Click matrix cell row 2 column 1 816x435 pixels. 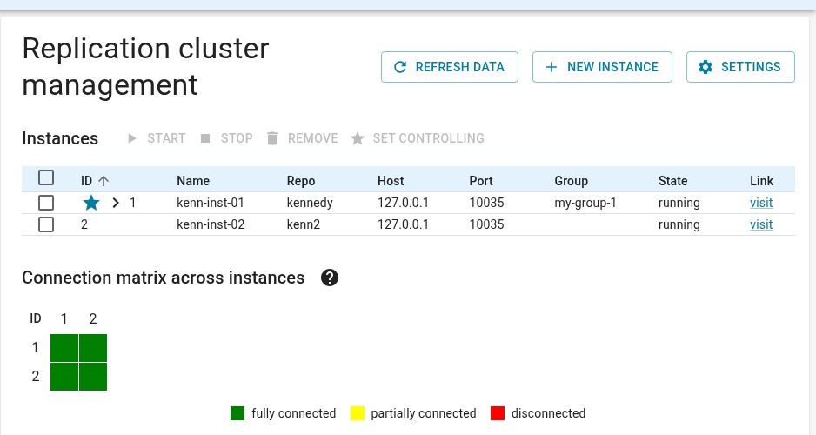64,377
